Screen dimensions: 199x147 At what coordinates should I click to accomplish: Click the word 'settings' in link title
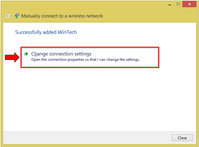click(x=82, y=54)
